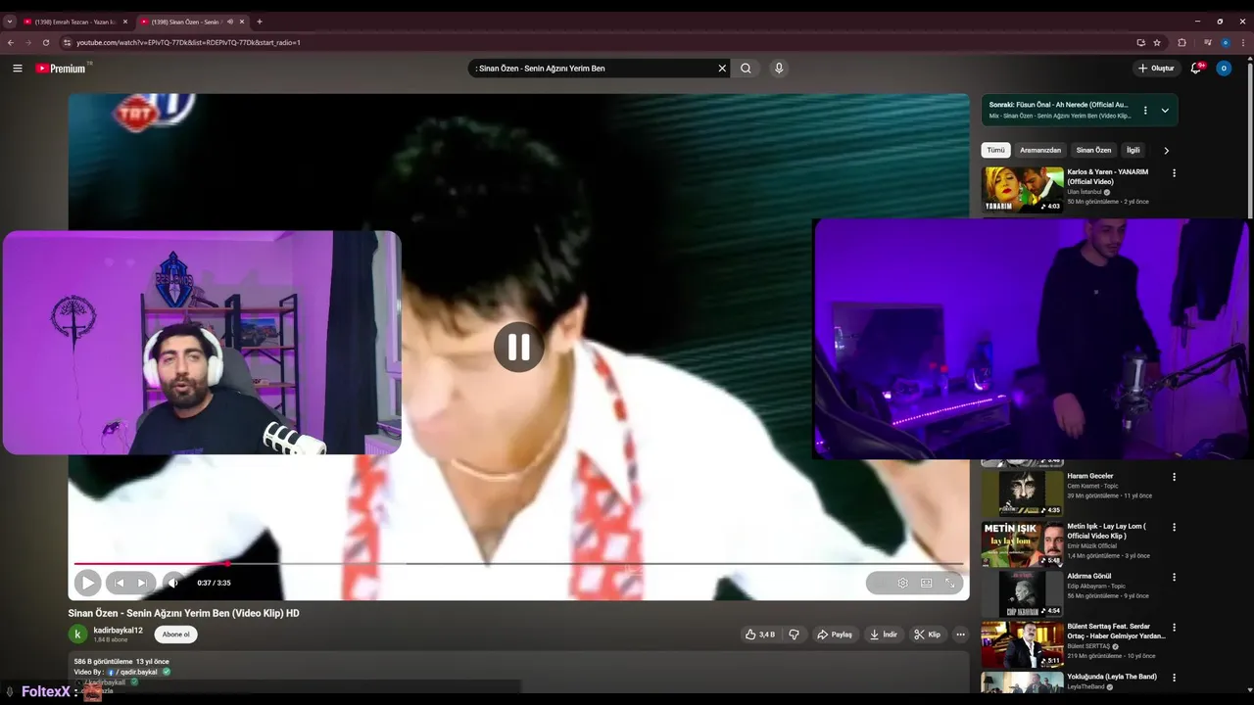Viewport: 1254px width, 705px height.
Task: Pause the video via center overlay
Action: click(x=518, y=347)
